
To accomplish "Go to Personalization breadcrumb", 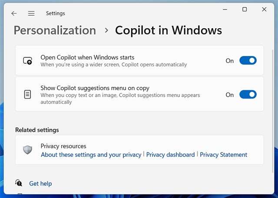I will (x=55, y=30).
